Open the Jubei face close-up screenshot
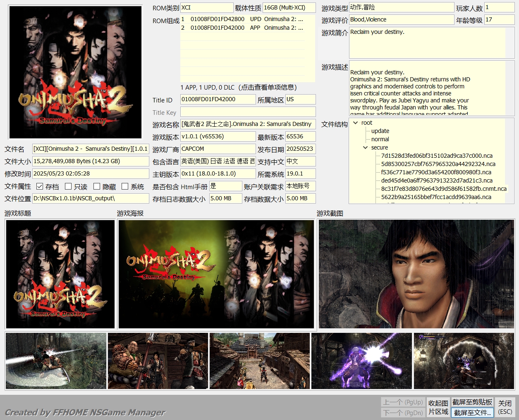519x420 pixels. [416, 274]
